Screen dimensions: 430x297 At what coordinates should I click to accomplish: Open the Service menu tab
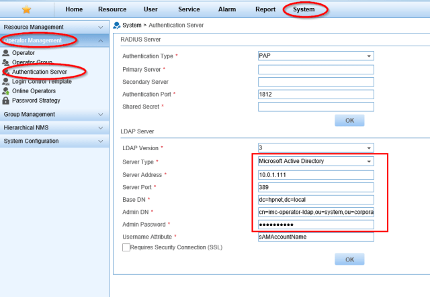coord(189,9)
